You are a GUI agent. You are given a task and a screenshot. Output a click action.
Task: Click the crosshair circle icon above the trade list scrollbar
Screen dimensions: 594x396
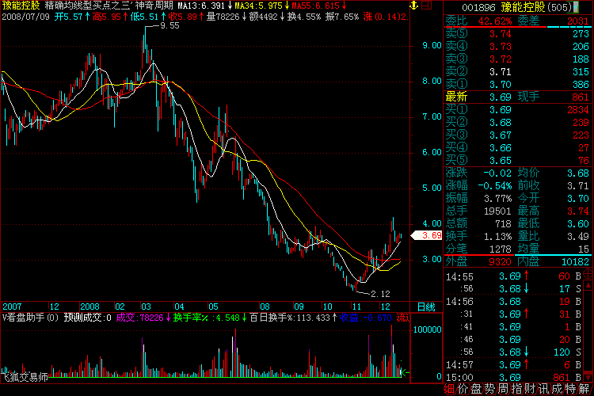[x=588, y=274]
